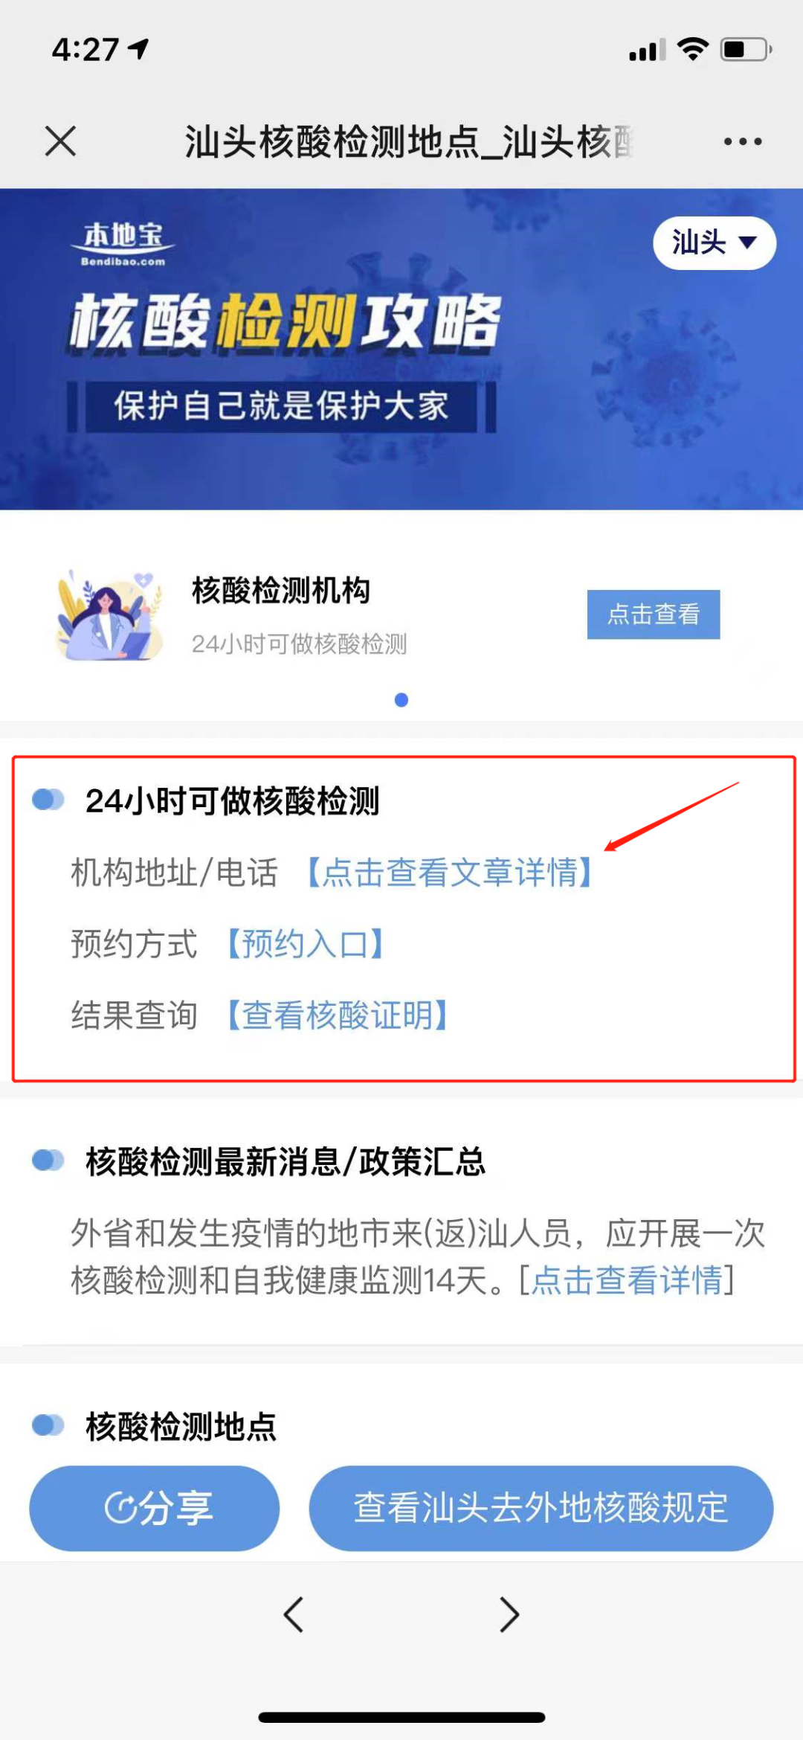
Task: Go forward with the right arrow
Action: coord(509,1614)
